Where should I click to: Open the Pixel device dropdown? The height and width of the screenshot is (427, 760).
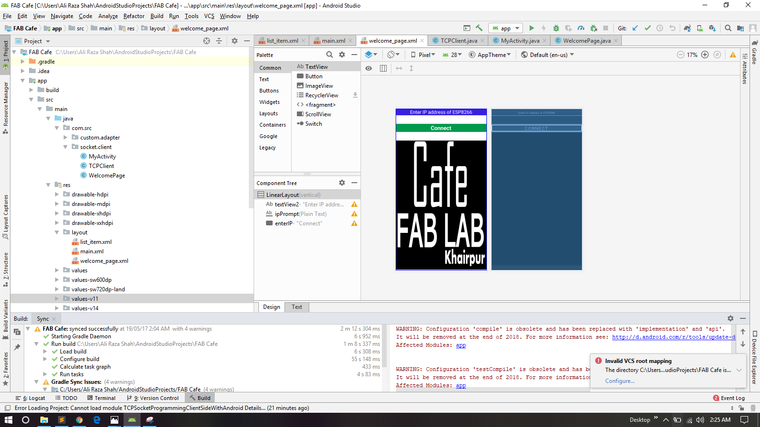[x=423, y=55]
